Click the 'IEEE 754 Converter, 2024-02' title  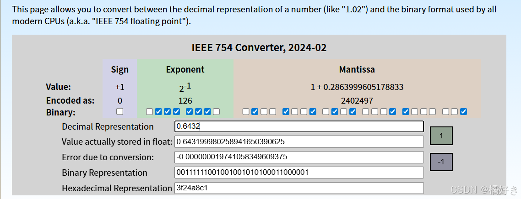(259, 47)
